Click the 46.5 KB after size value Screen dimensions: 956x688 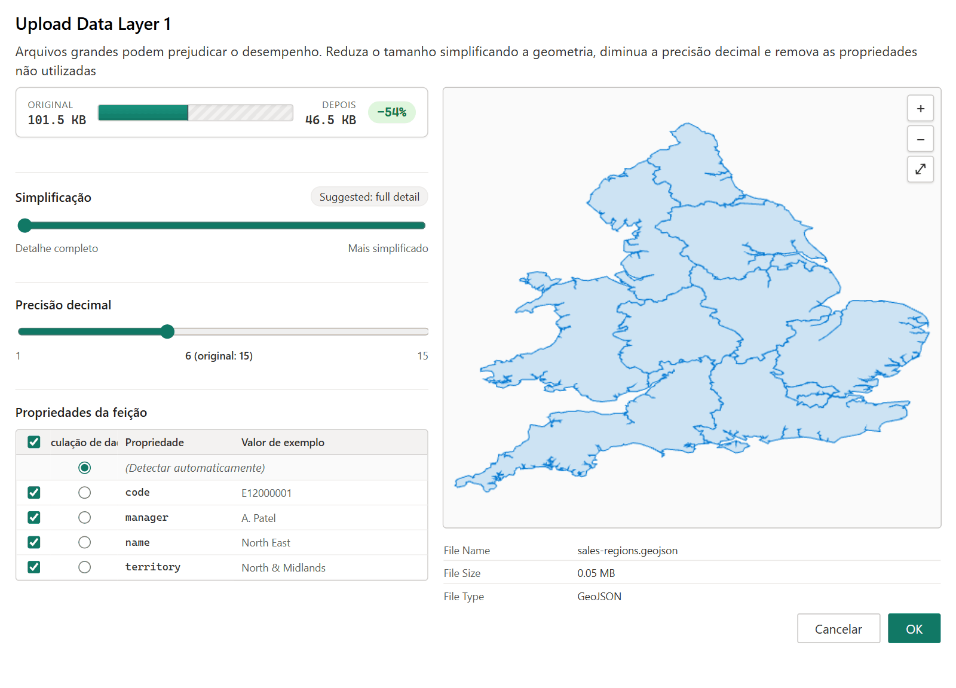[330, 120]
